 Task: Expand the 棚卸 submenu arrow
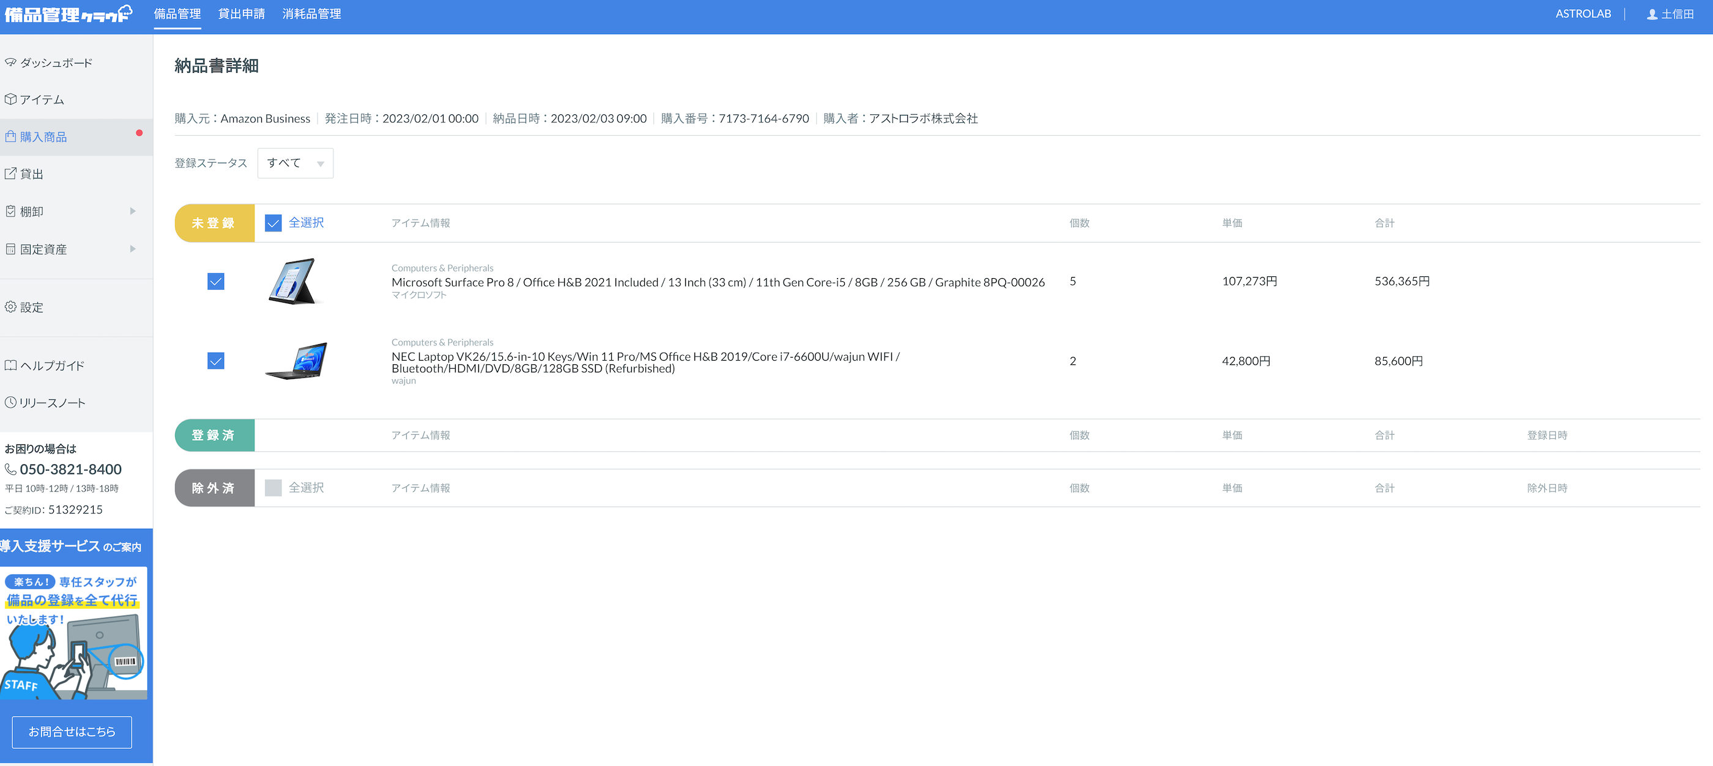click(x=133, y=212)
